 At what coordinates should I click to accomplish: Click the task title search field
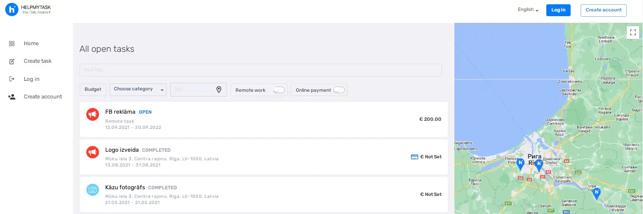point(261,70)
